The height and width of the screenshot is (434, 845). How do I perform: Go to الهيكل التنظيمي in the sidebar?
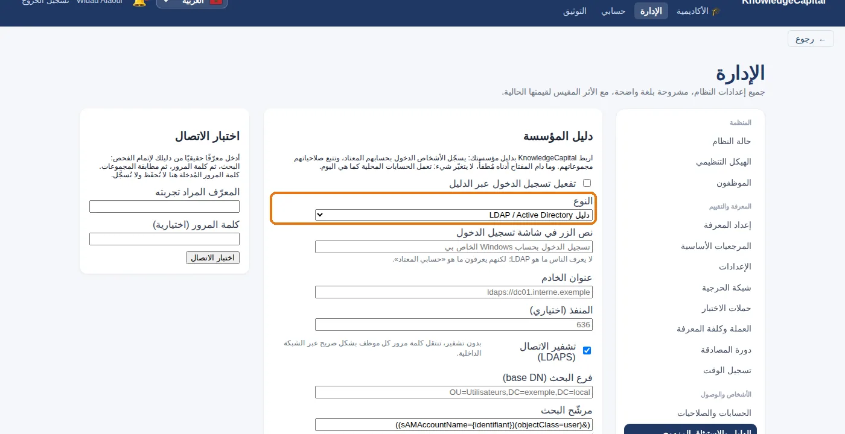click(x=690, y=162)
